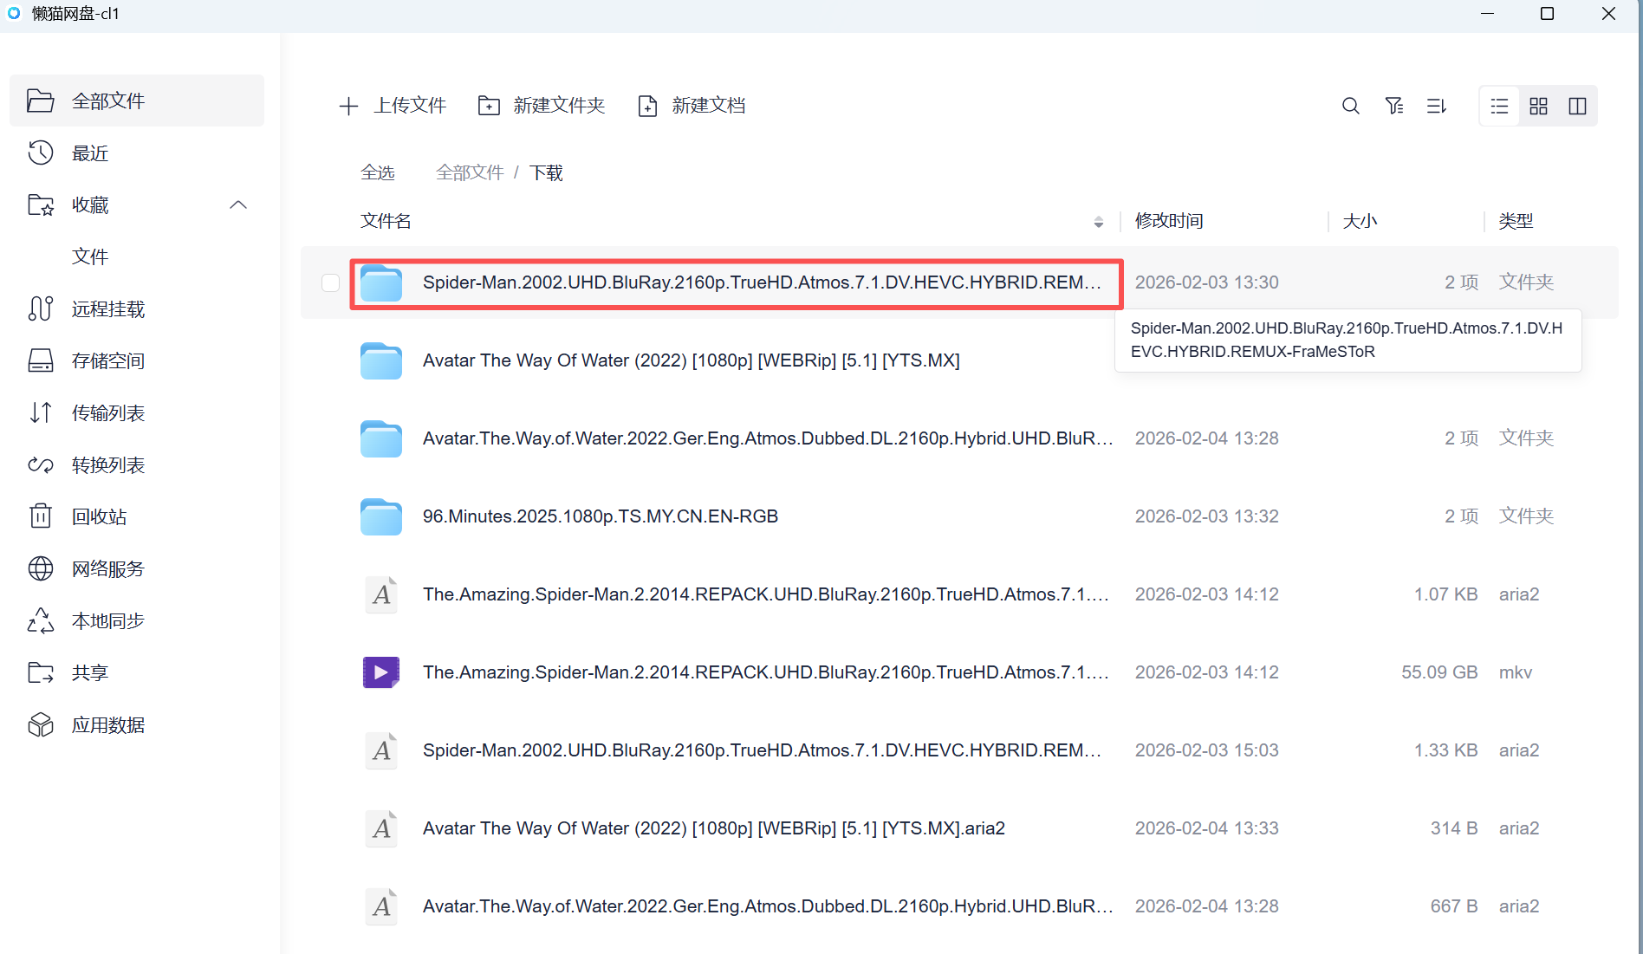
Task: Open the Spider-Man.2002 UHD folder icon
Action: [x=381, y=282]
